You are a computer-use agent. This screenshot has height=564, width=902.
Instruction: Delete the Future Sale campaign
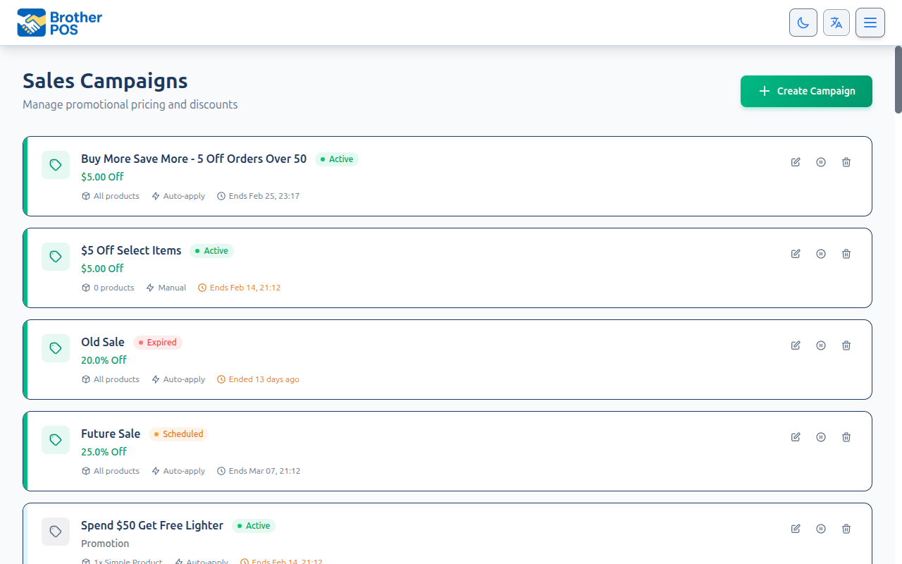tap(846, 437)
